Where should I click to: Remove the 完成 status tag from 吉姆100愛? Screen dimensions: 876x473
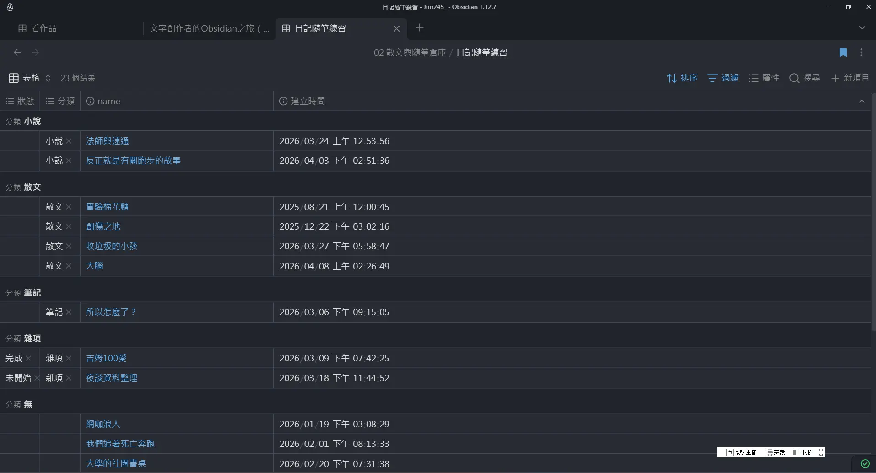29,358
